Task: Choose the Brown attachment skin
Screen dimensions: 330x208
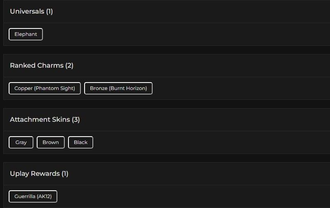Action: pyautogui.click(x=51, y=142)
